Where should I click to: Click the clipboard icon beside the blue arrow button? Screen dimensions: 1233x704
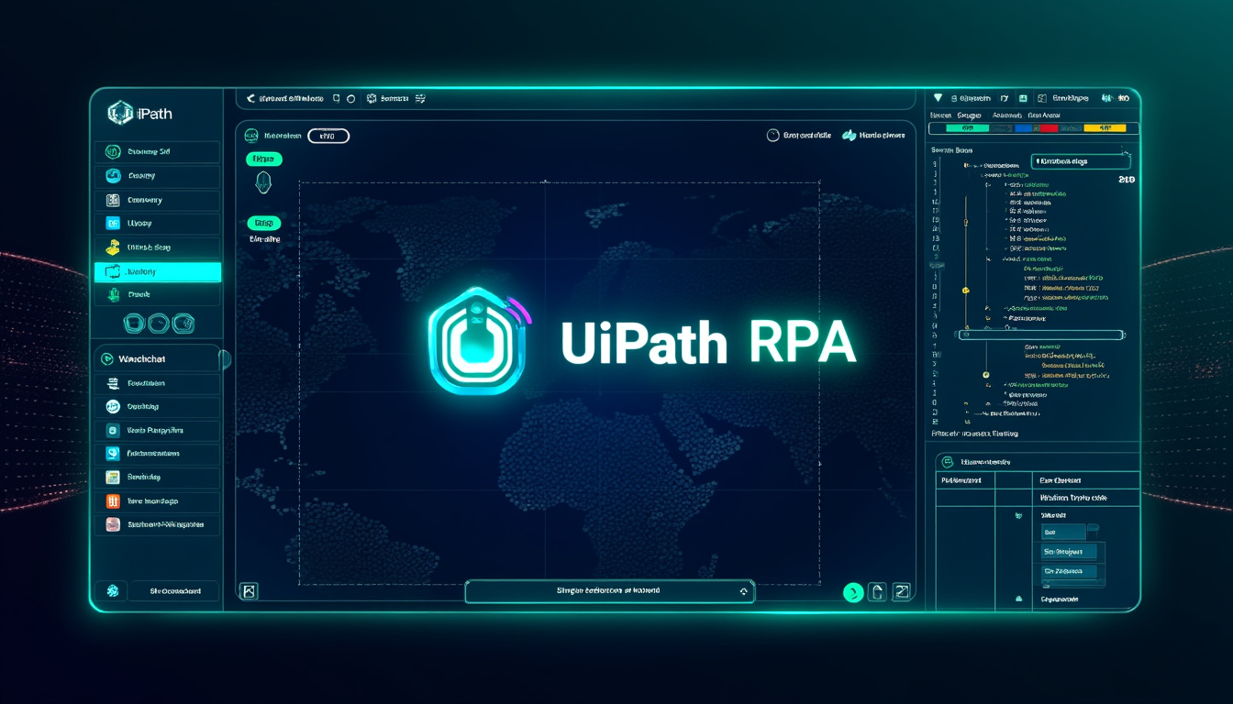pos(877,592)
